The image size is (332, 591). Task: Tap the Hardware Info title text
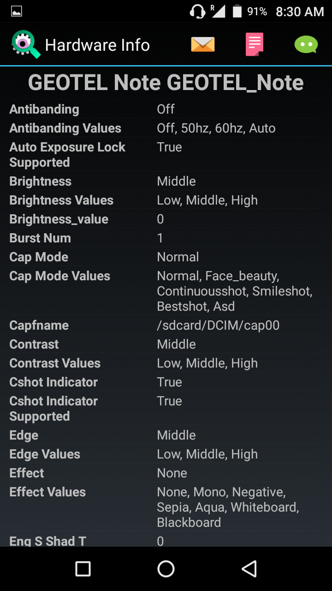click(97, 45)
